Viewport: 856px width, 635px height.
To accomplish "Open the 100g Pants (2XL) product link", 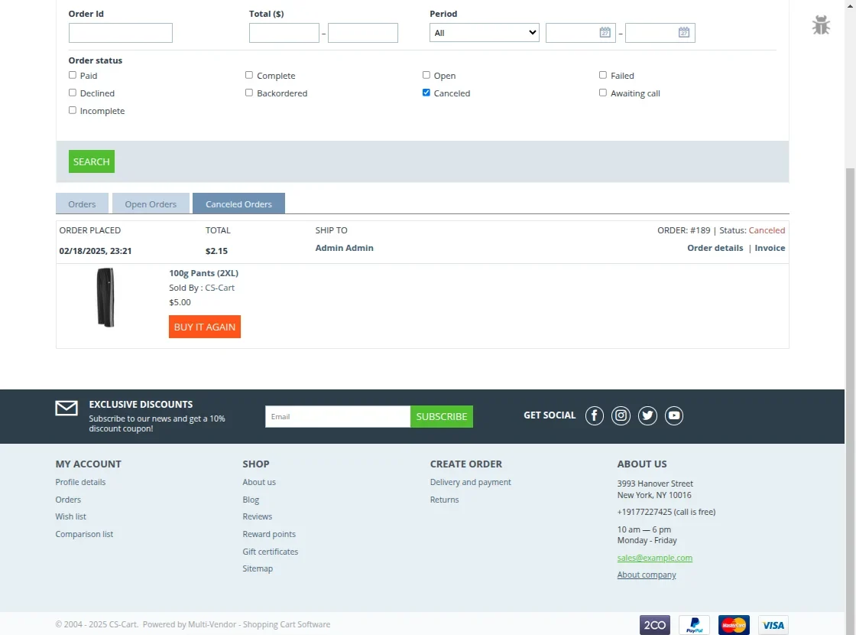I will click(203, 272).
